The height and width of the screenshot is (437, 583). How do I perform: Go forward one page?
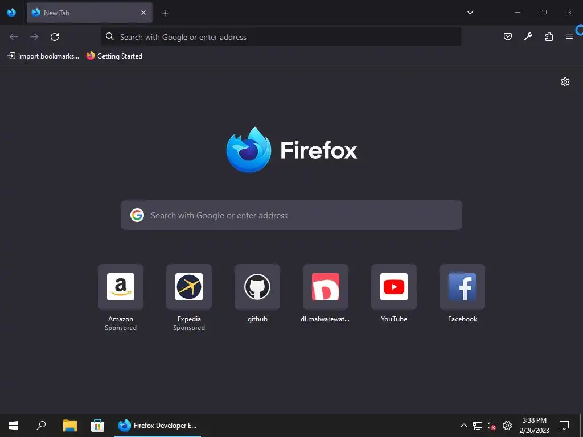[34, 37]
